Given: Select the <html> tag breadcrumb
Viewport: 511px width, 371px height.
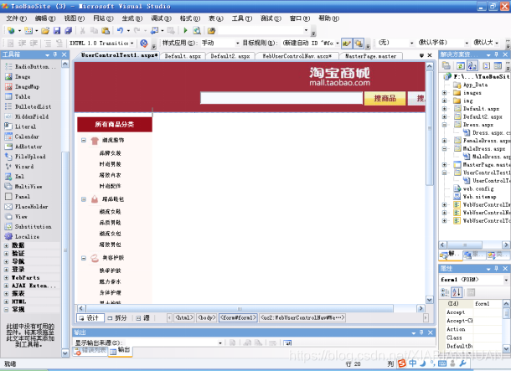Looking at the screenshot, I should pos(184,317).
